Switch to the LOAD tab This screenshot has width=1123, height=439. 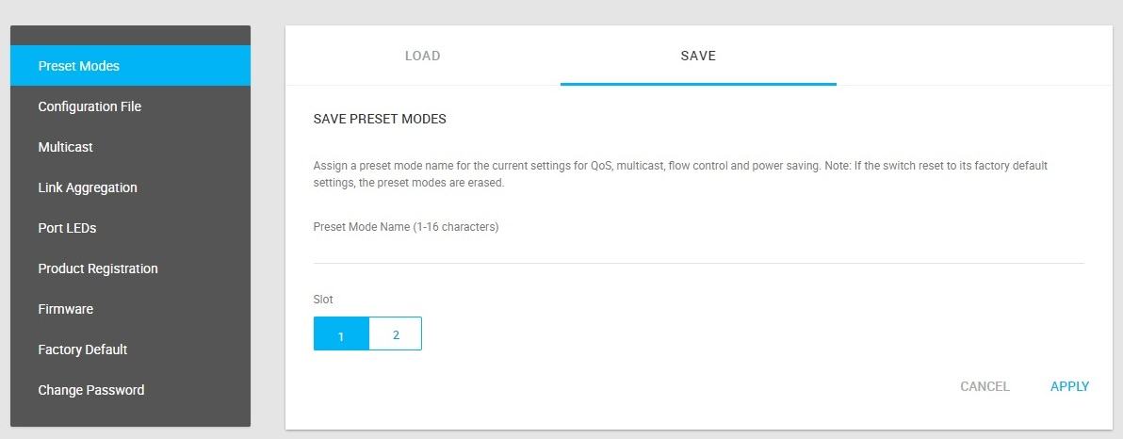tap(422, 56)
